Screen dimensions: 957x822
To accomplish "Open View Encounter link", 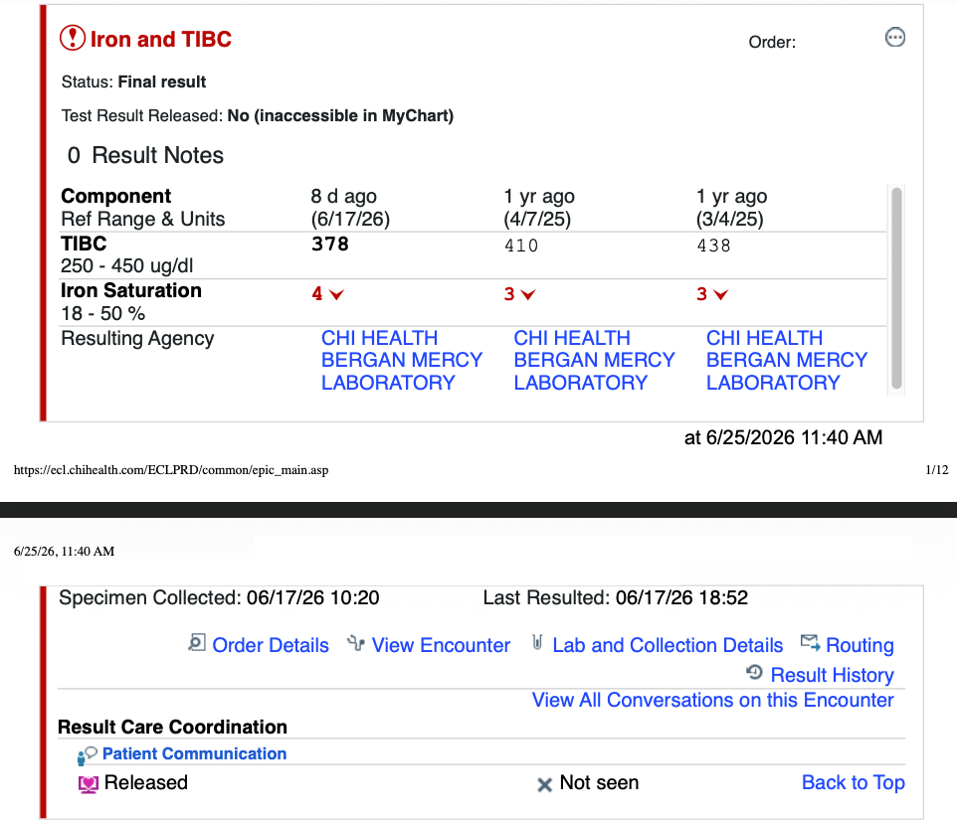I will 441,645.
